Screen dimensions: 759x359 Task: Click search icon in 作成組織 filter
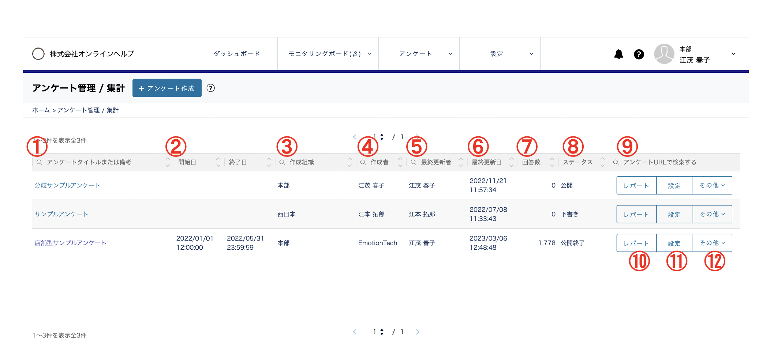[x=282, y=162]
